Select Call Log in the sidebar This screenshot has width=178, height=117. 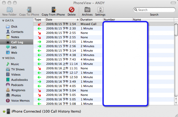[17, 42]
